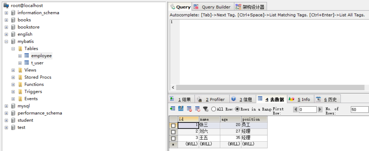The width and height of the screenshot is (369, 151).
Task: Click the information_schema database icon
Action: pos(13,13)
